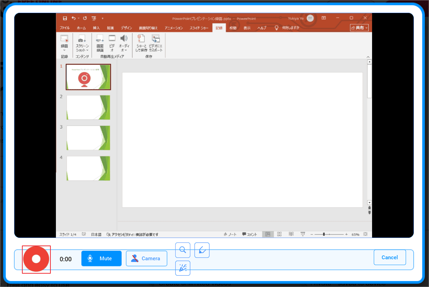This screenshot has height=287, width=429.
Task: Click the confetti effect icon
Action: [x=182, y=268]
